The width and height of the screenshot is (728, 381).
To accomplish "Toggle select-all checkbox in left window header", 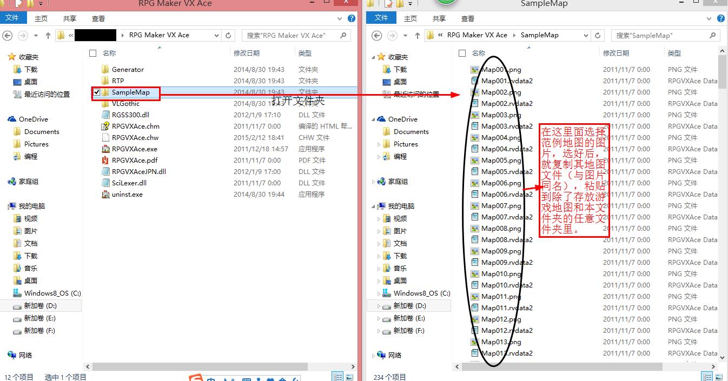I will click(x=92, y=53).
